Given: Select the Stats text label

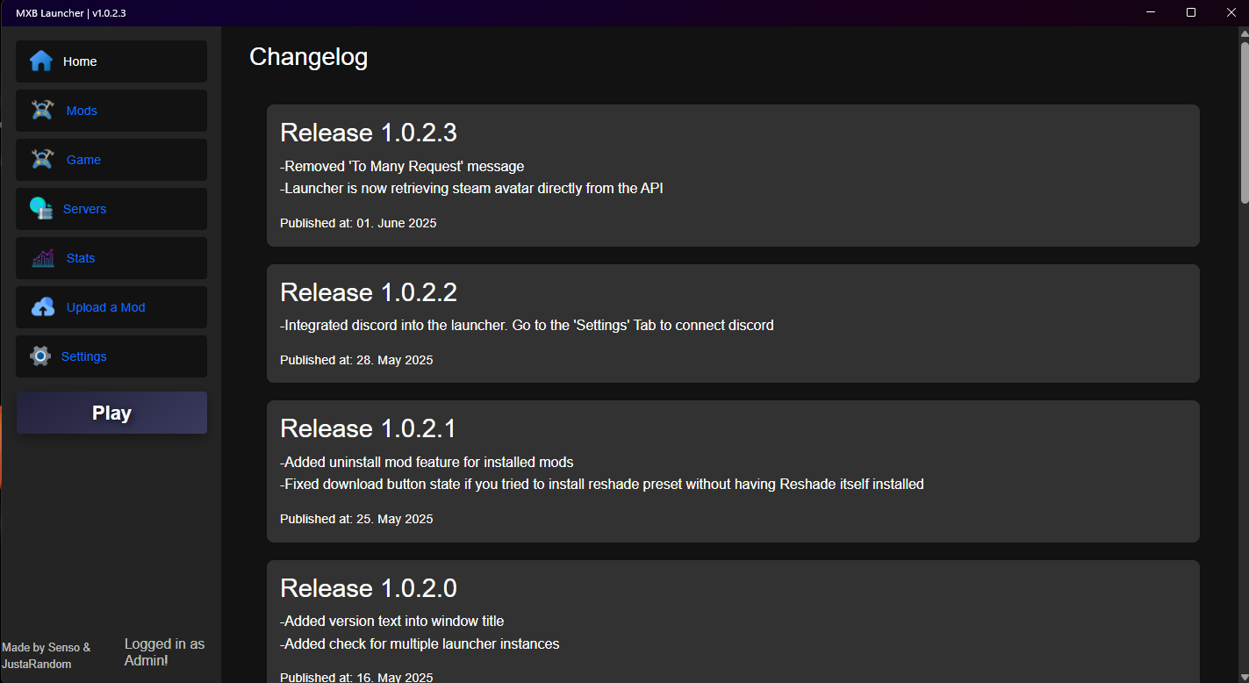Looking at the screenshot, I should coord(81,258).
